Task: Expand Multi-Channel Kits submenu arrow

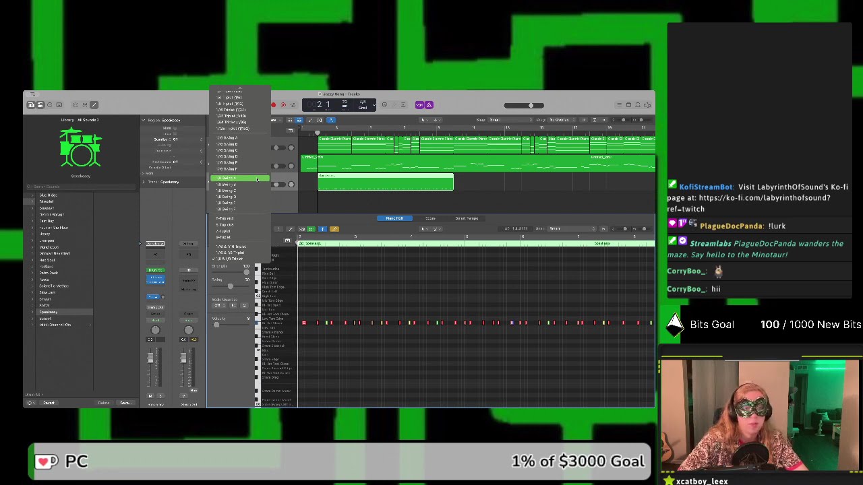Action: [x=90, y=325]
